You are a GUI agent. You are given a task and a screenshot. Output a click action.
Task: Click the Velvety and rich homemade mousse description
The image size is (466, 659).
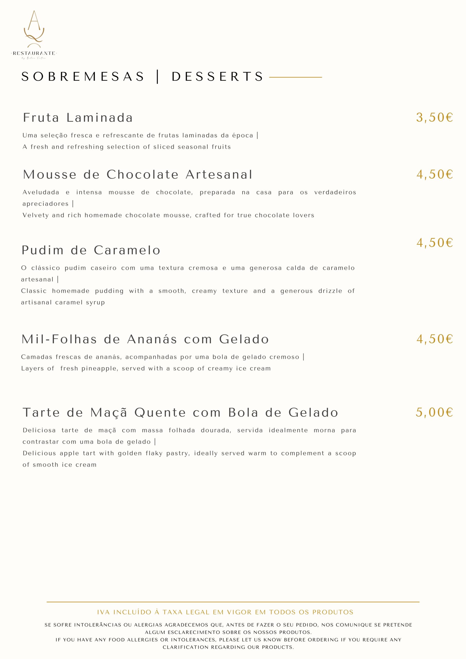pyautogui.click(x=168, y=215)
